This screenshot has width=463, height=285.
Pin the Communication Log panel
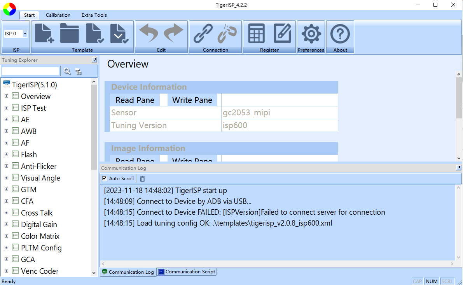[x=459, y=168]
